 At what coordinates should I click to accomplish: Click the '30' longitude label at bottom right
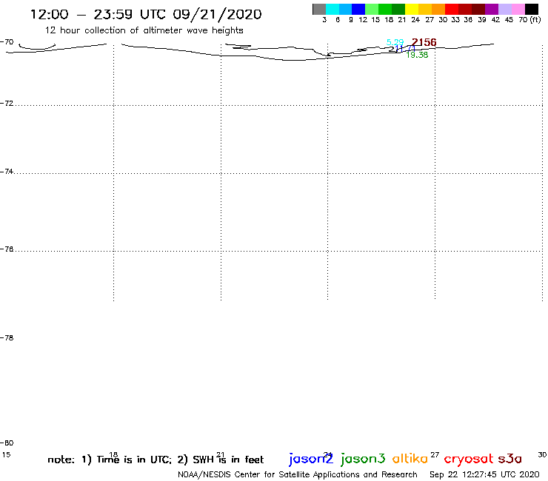tap(542, 455)
